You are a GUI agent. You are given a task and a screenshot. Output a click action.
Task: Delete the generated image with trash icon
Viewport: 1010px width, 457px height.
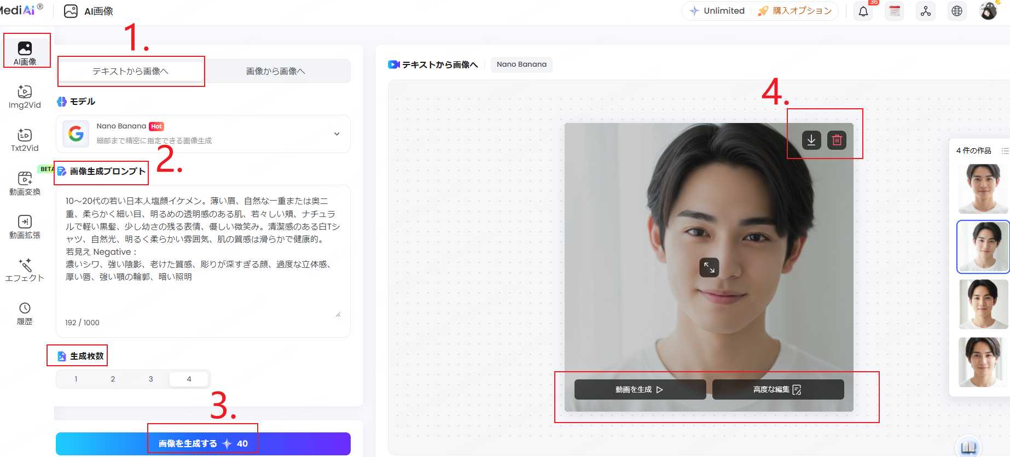point(837,140)
